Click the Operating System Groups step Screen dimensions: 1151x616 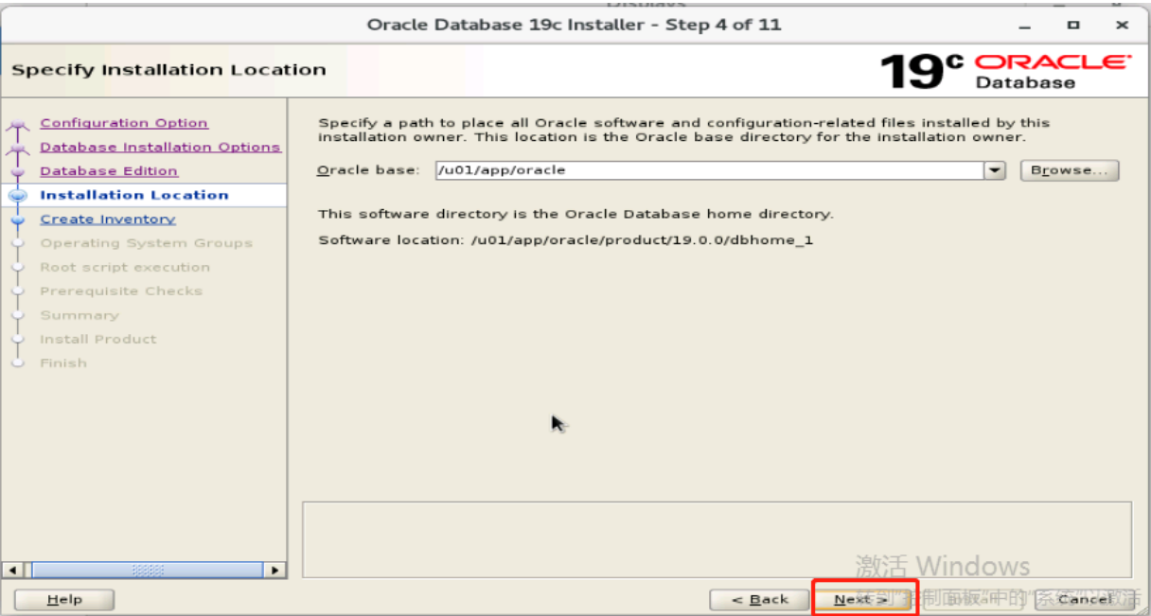[147, 243]
